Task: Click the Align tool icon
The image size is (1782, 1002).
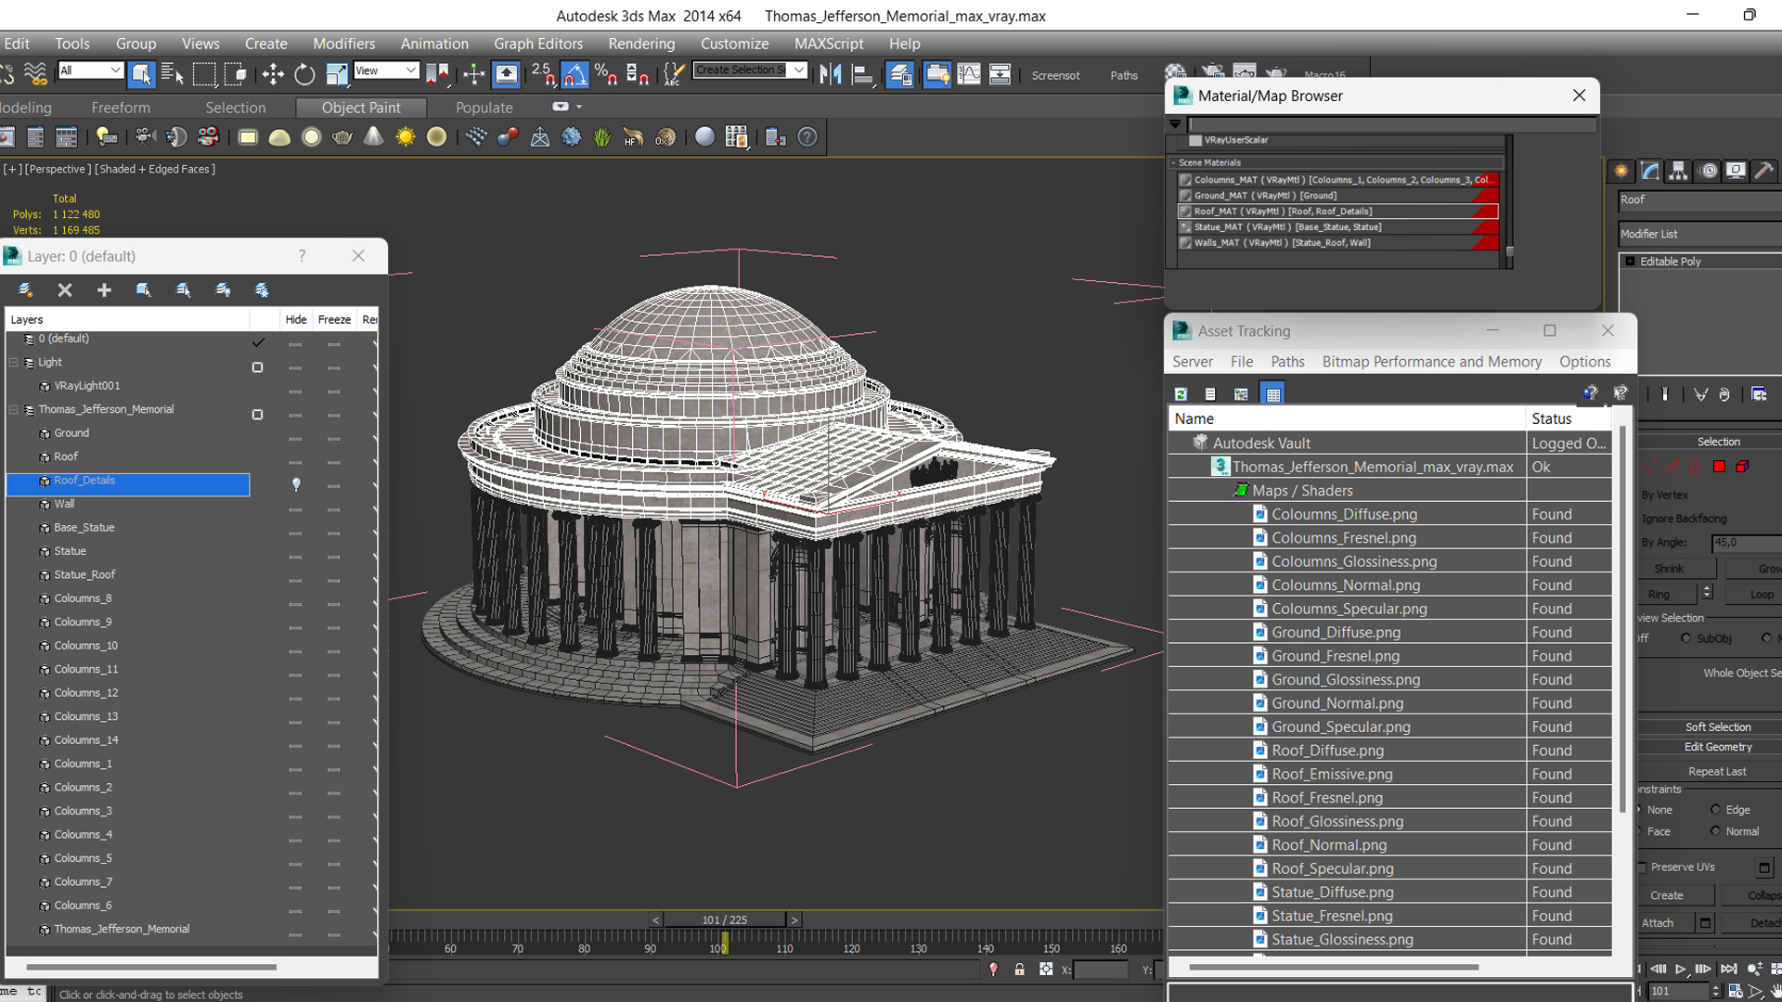Action: [x=863, y=74]
